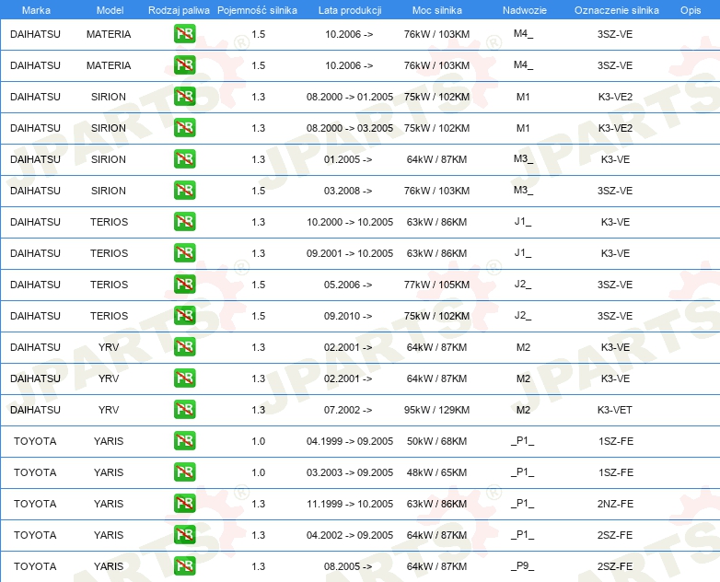Select the 'K3-VET' engine code cell

(x=615, y=410)
